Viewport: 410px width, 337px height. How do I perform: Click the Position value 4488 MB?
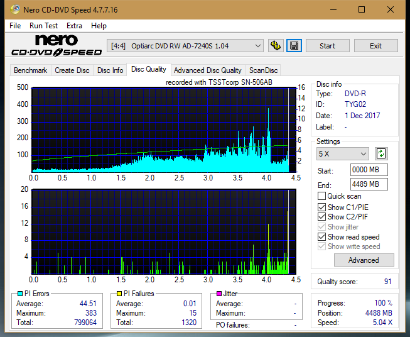379,313
